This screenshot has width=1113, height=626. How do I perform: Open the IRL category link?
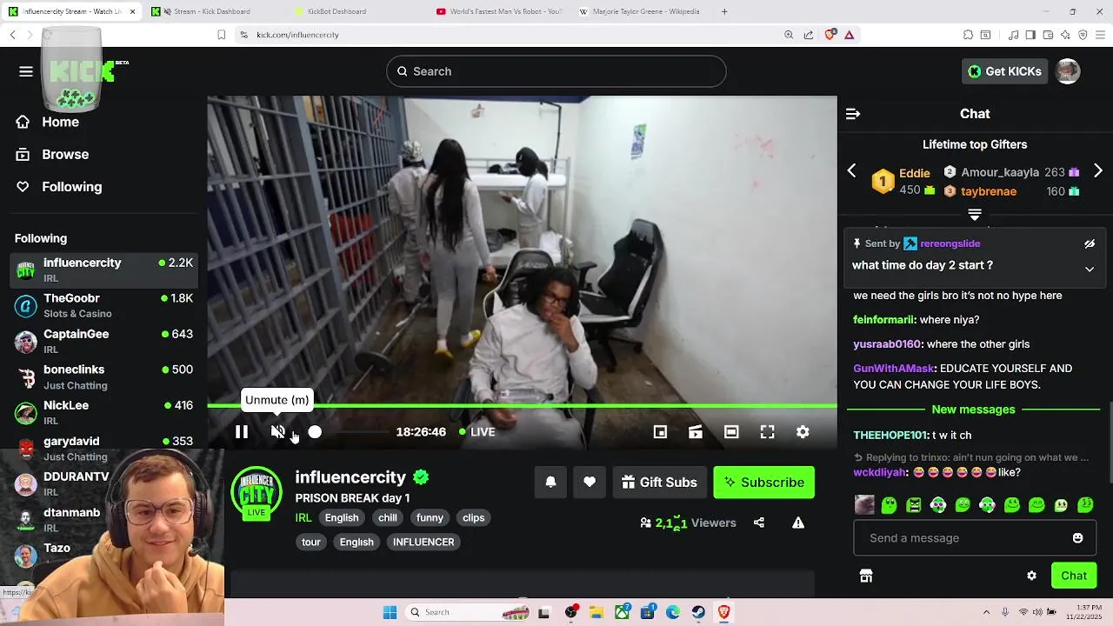303,517
